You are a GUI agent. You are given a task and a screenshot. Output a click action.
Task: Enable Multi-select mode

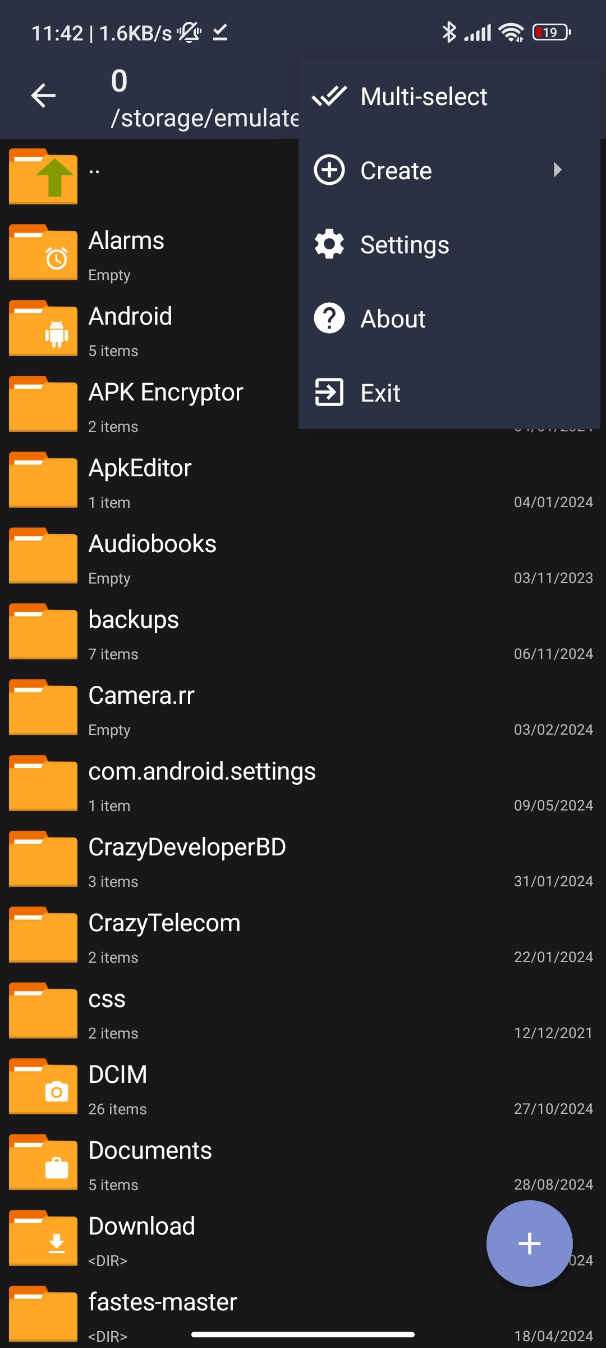pyautogui.click(x=449, y=96)
